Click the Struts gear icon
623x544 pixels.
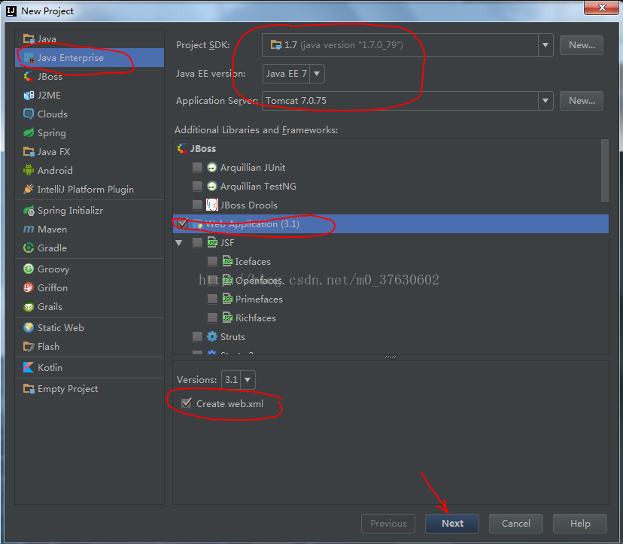(x=211, y=336)
